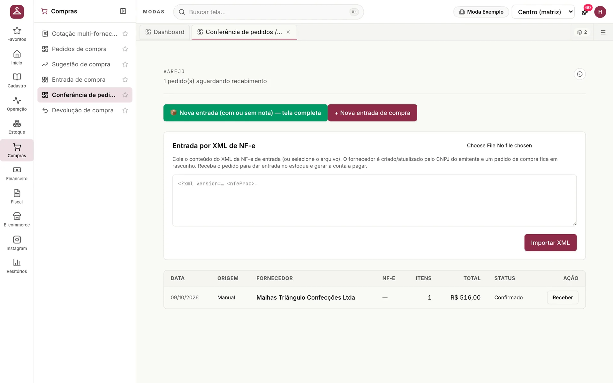Open the Centro (matriz) branch dropdown
The width and height of the screenshot is (613, 383).
point(543,12)
